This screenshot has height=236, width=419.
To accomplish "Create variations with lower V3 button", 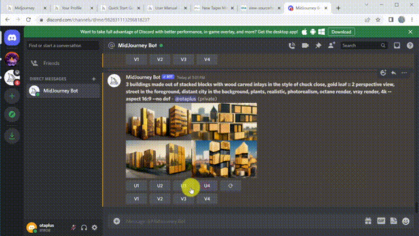I will coord(183,199).
